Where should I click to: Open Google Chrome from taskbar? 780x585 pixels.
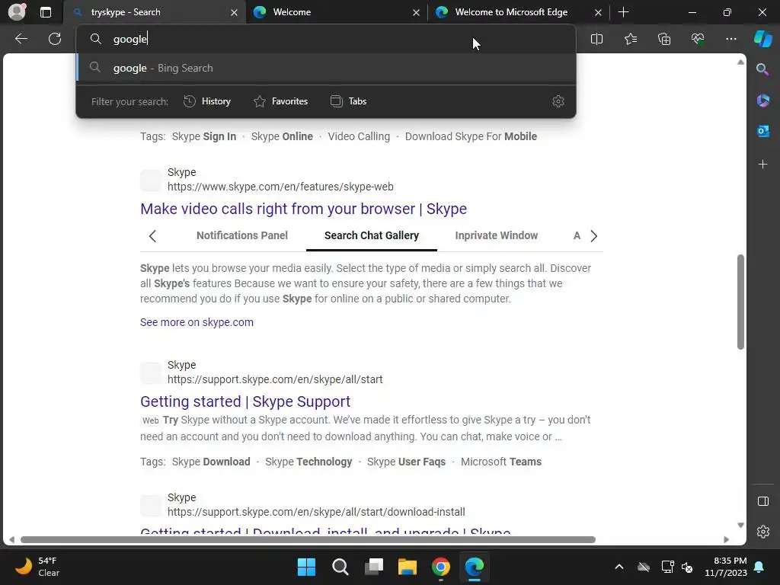441,567
